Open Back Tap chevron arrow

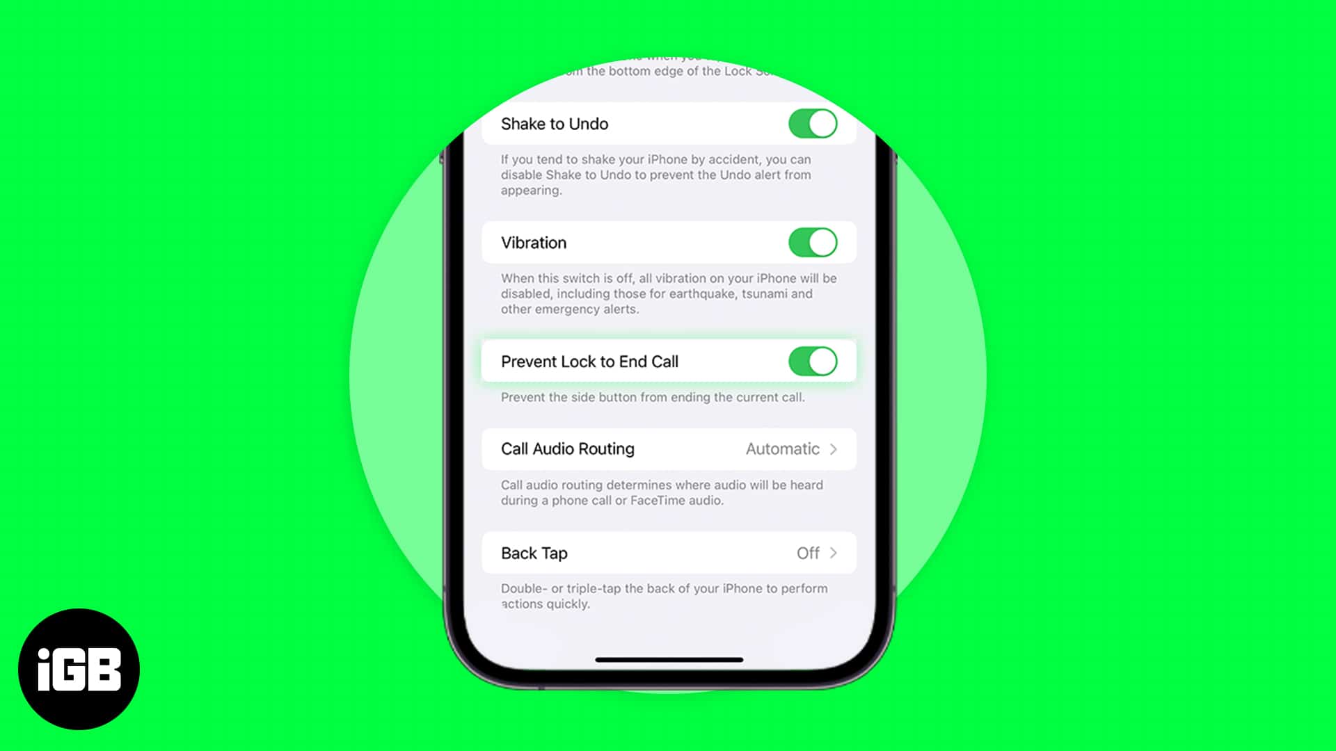click(x=833, y=553)
